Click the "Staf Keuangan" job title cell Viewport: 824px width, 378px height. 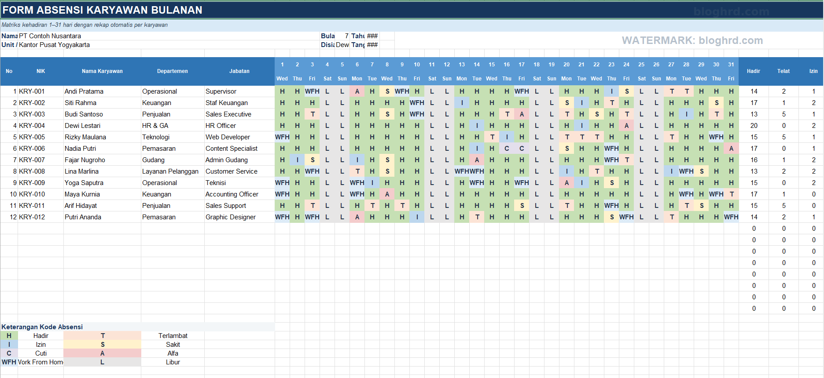pyautogui.click(x=239, y=103)
